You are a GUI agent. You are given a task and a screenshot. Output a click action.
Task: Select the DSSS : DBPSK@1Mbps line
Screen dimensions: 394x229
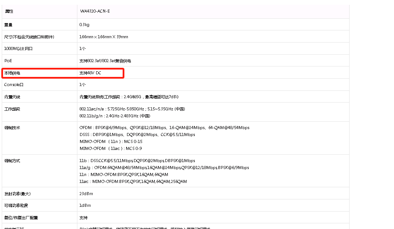click(137, 135)
